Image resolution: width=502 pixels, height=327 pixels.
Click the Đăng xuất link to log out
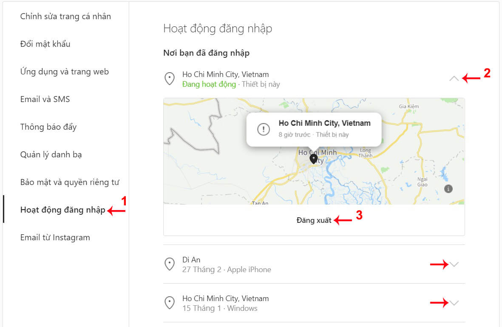(x=315, y=220)
